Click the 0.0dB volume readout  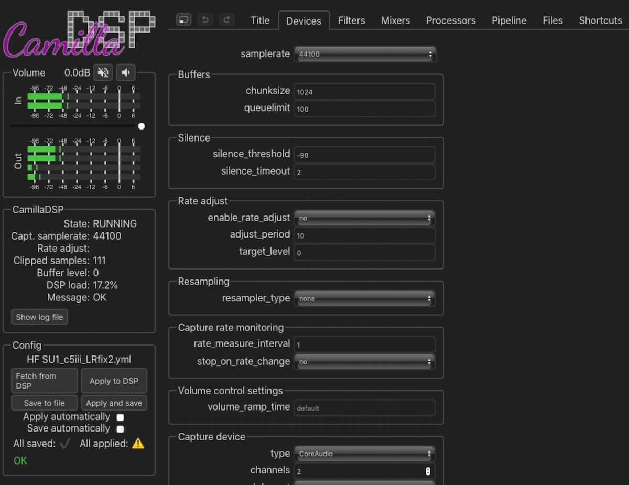(x=77, y=73)
